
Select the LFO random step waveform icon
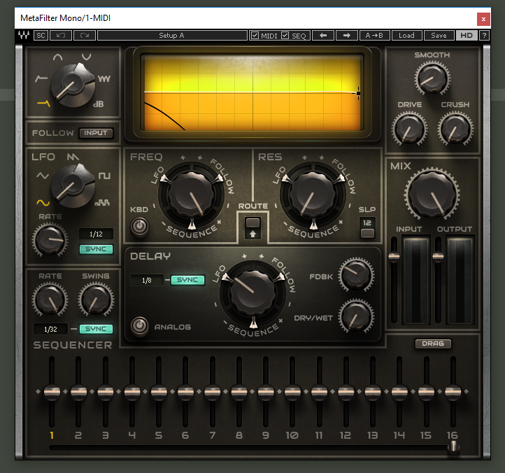tap(102, 202)
